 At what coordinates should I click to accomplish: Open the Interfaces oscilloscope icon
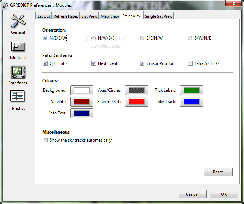point(18,72)
